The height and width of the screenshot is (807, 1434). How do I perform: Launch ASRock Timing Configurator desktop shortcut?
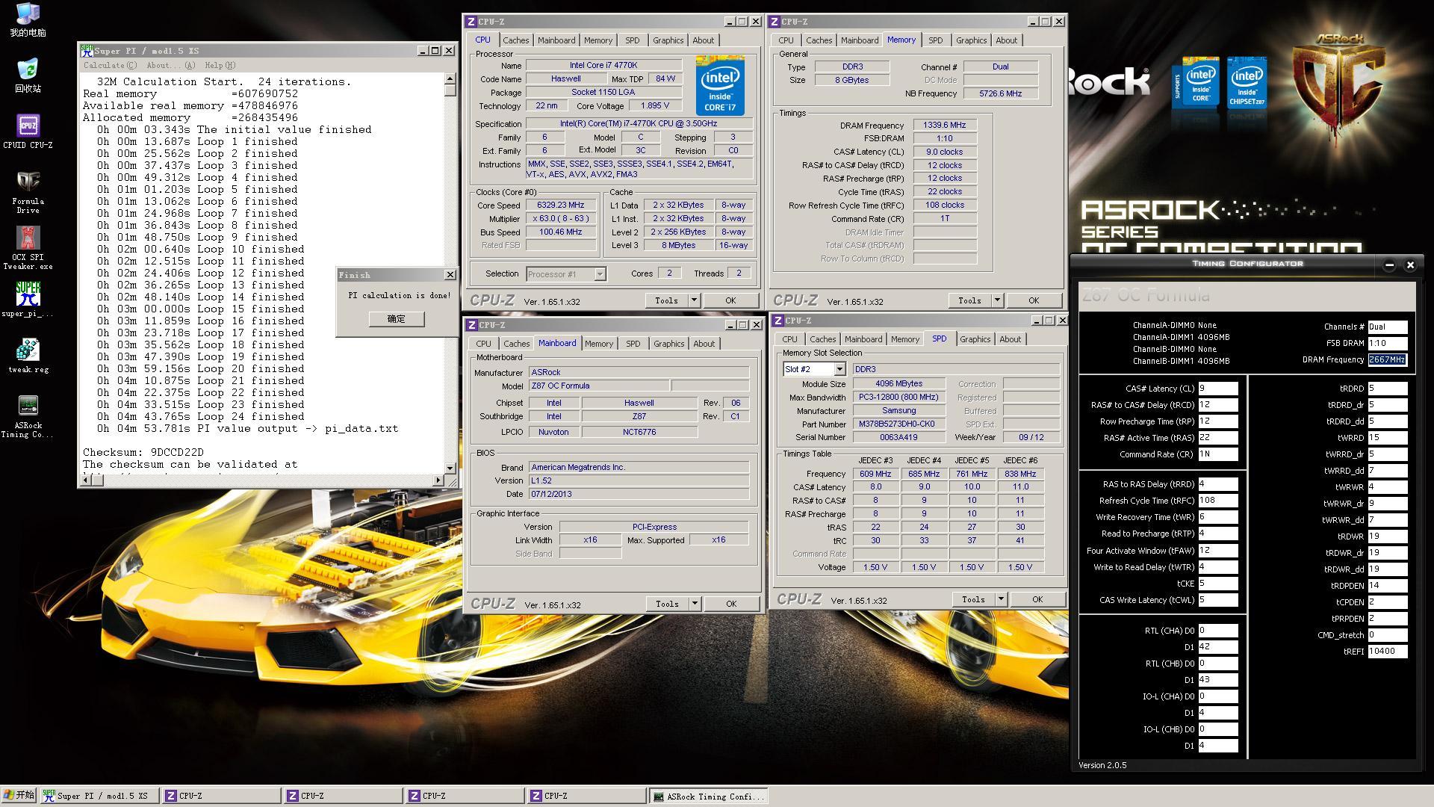click(28, 417)
